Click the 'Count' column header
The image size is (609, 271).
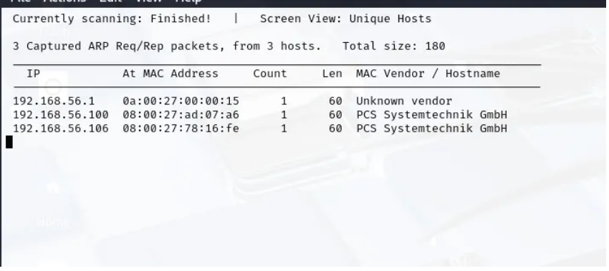(270, 73)
